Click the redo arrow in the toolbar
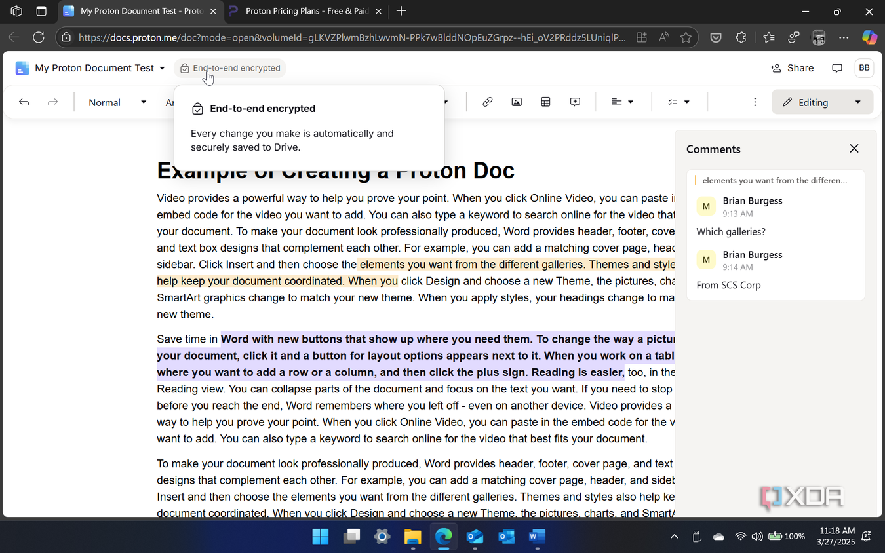The image size is (885, 553). tap(53, 102)
